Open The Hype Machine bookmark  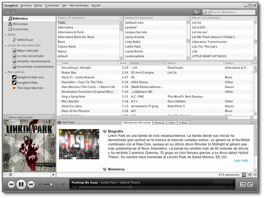pos(28,88)
